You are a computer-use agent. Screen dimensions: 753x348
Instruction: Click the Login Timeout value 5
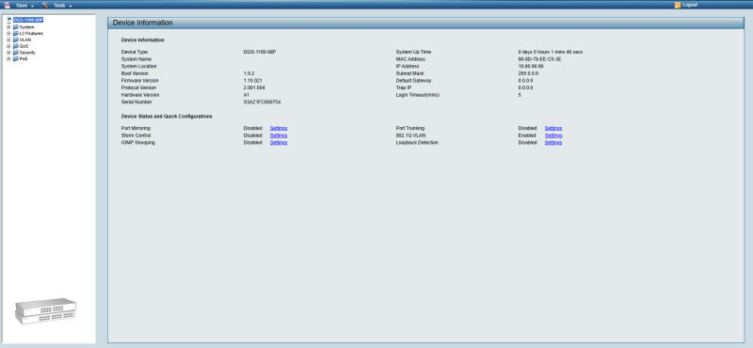click(x=520, y=95)
